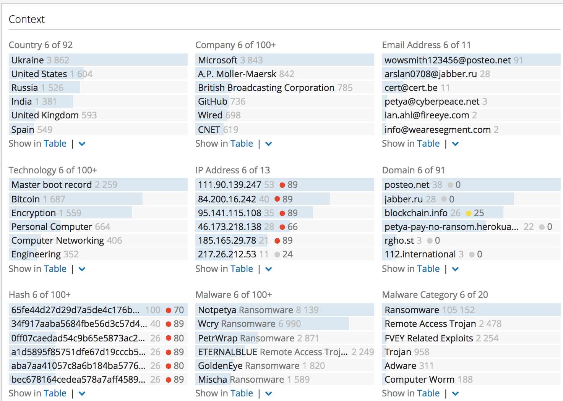563x401 pixels.
Task: Open Malware Category results via Table link
Action: pos(428,393)
